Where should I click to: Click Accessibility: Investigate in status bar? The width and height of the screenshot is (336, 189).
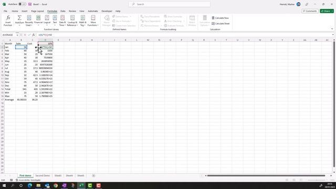28,180
